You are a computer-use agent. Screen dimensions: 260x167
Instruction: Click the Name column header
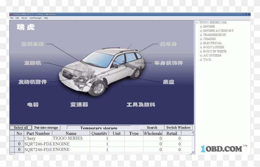(71, 133)
